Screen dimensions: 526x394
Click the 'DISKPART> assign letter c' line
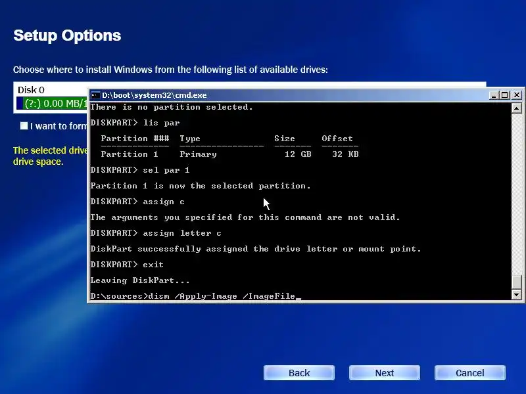pos(156,233)
